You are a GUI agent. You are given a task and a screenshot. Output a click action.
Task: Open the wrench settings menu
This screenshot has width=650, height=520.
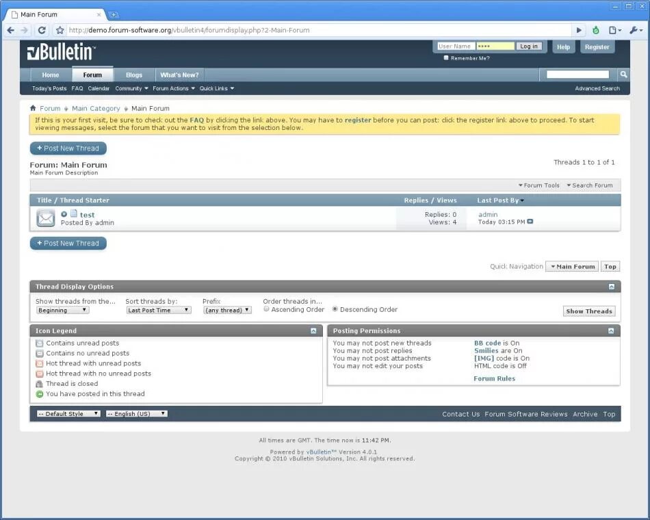click(x=636, y=30)
